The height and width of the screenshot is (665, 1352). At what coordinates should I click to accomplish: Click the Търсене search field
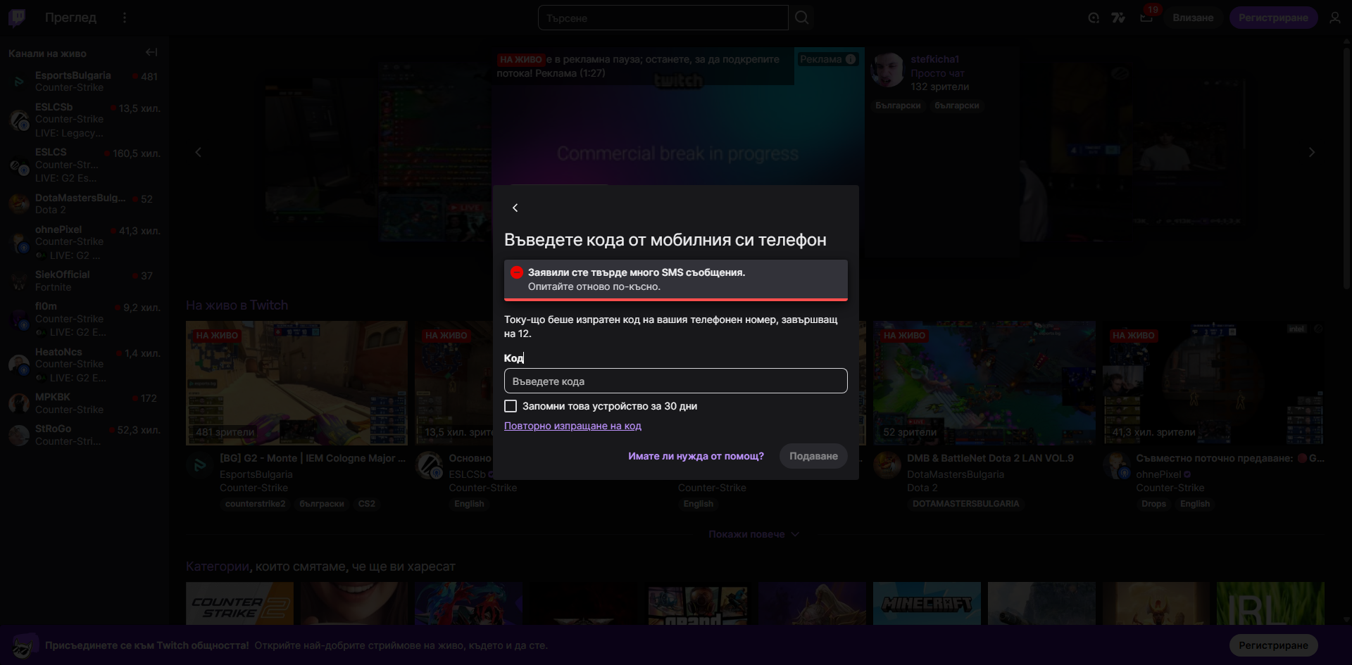[x=663, y=18]
